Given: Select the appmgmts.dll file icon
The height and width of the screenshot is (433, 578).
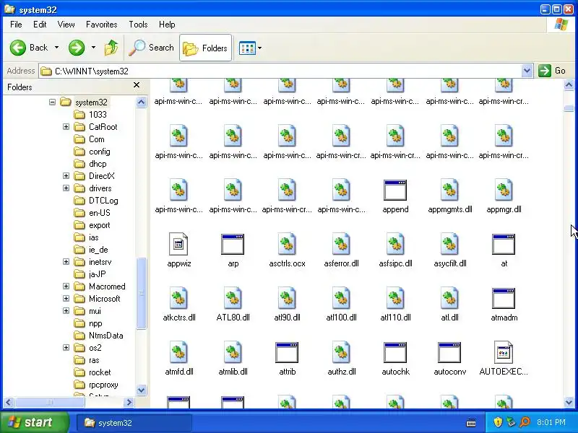Looking at the screenshot, I should [x=449, y=191].
